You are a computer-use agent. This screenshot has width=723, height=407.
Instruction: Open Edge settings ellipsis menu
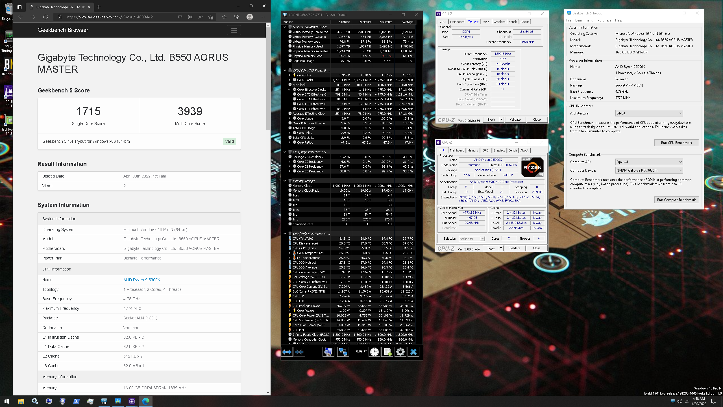coord(263,17)
